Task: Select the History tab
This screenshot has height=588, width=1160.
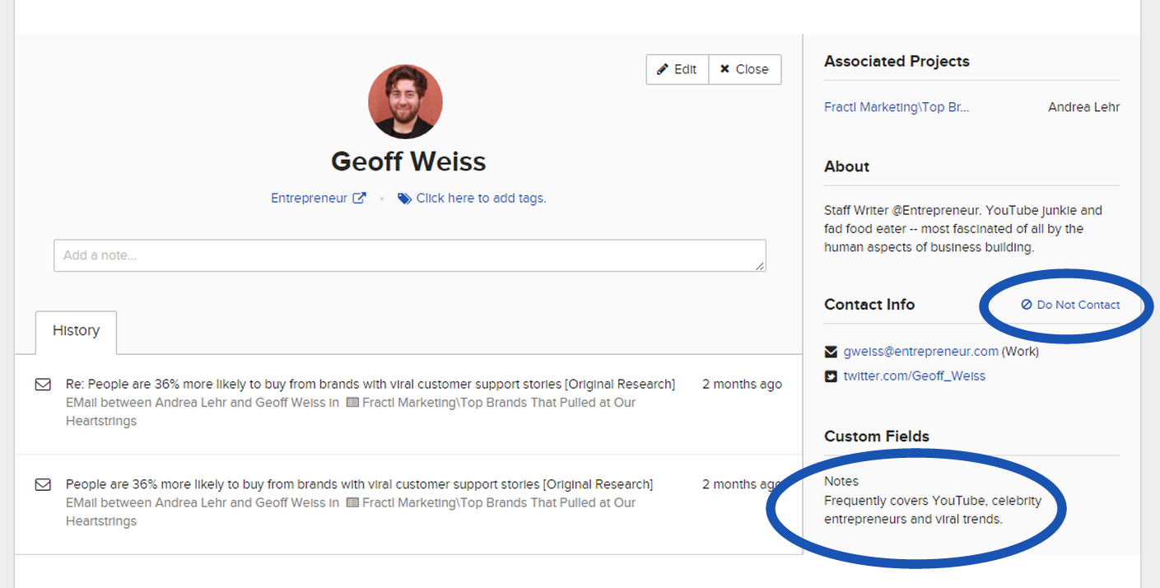Action: [x=76, y=331]
